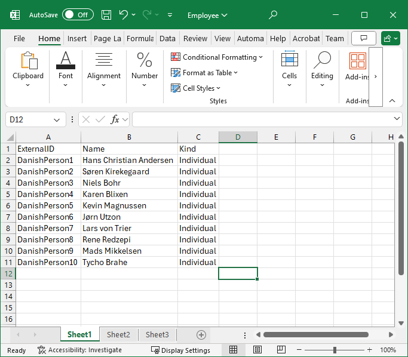
Task: Open the Search magnifier in title bar
Action: point(273,15)
